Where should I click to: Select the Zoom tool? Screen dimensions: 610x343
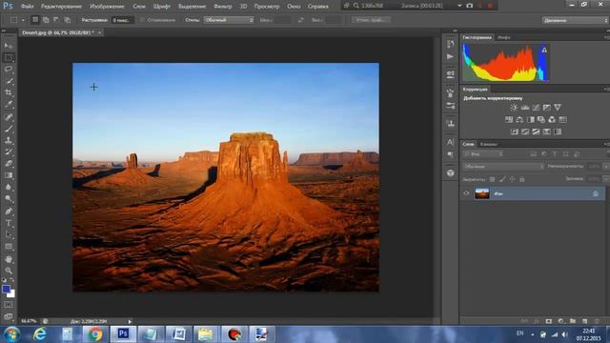click(9, 271)
